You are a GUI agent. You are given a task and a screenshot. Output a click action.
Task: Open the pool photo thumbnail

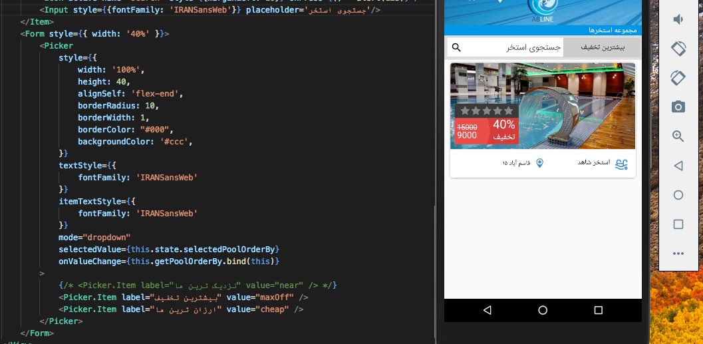point(543,106)
